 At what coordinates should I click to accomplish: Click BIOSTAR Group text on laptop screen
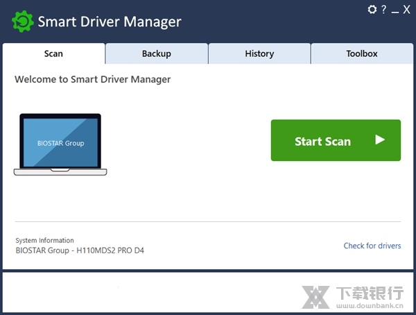coord(60,143)
